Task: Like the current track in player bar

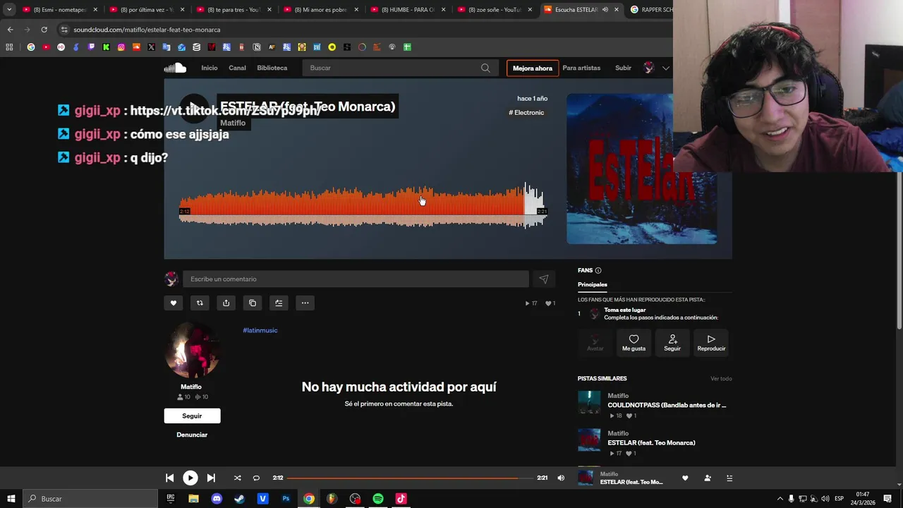Action: coord(685,478)
